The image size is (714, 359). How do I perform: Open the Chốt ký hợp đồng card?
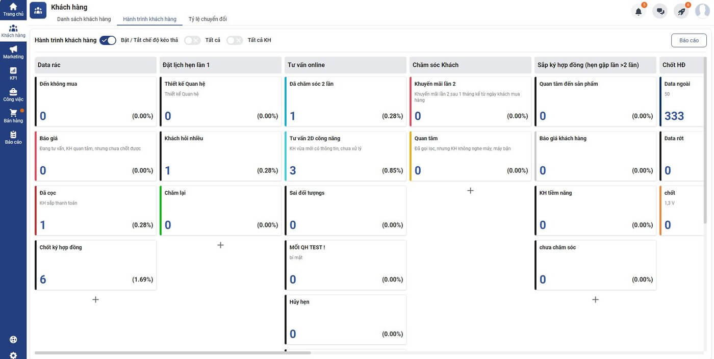pyautogui.click(x=96, y=265)
